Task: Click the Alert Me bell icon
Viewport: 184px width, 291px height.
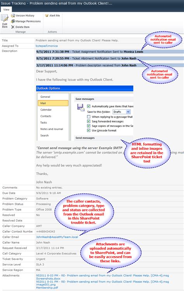Action: (47, 16)
